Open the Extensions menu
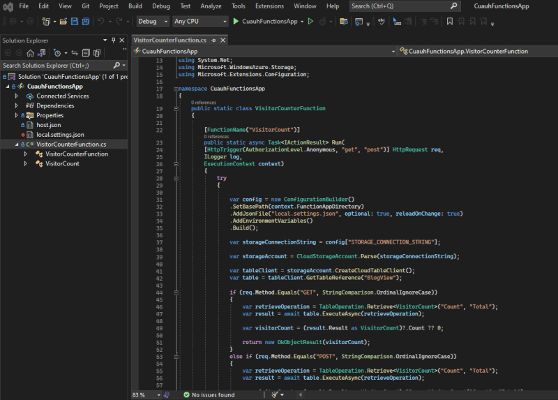The image size is (558, 400). click(269, 6)
